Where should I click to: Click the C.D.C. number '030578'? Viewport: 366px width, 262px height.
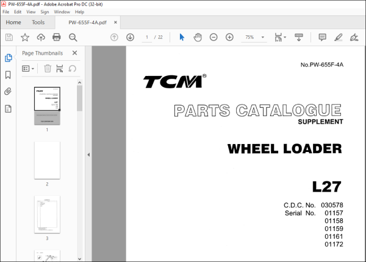coord(332,205)
